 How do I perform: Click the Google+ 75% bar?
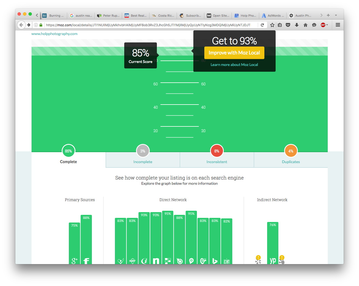click(74, 243)
